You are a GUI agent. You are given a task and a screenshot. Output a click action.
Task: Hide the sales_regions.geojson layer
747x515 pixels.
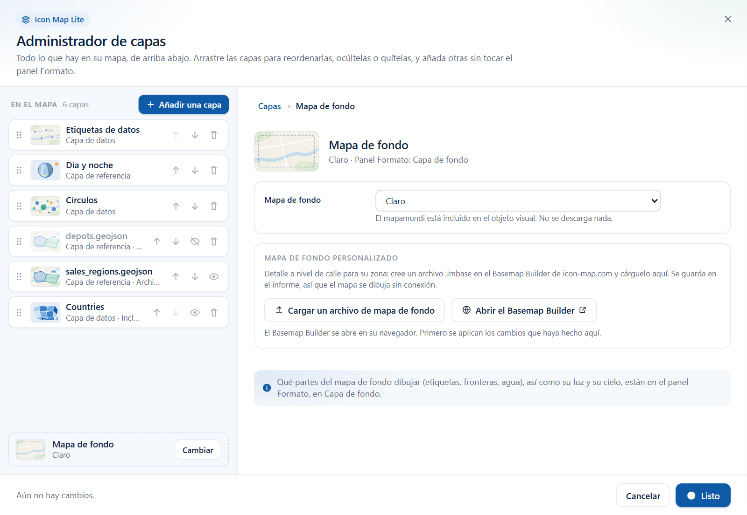(x=214, y=277)
